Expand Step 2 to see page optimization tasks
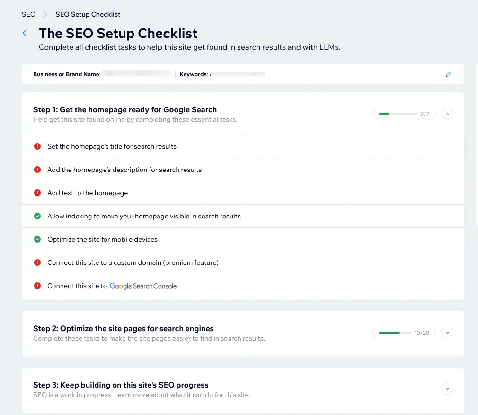478x415 pixels. click(x=447, y=333)
